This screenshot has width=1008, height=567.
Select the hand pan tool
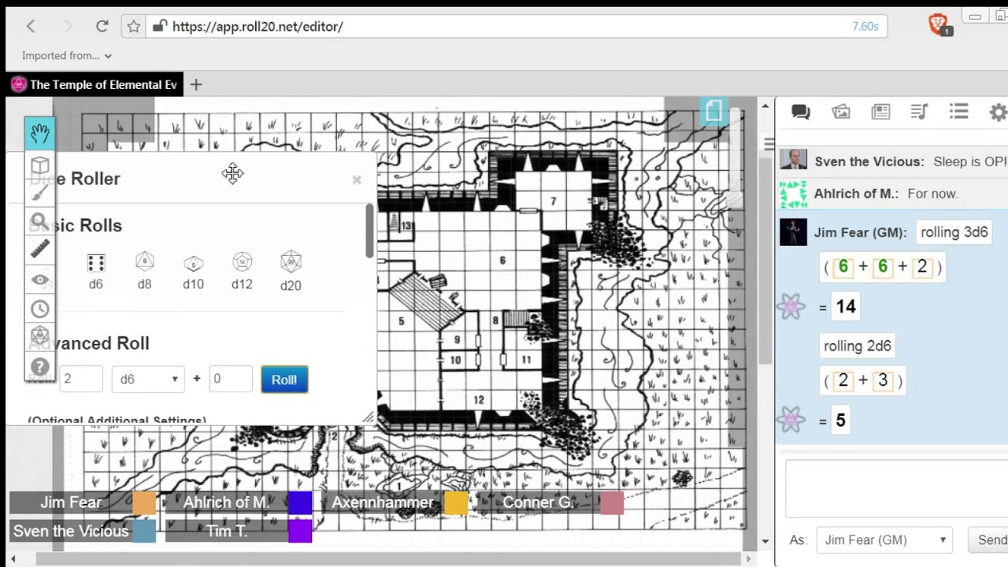click(40, 133)
